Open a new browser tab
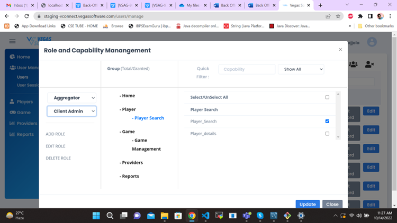Screen dimensions: 397x223 point(320,5)
